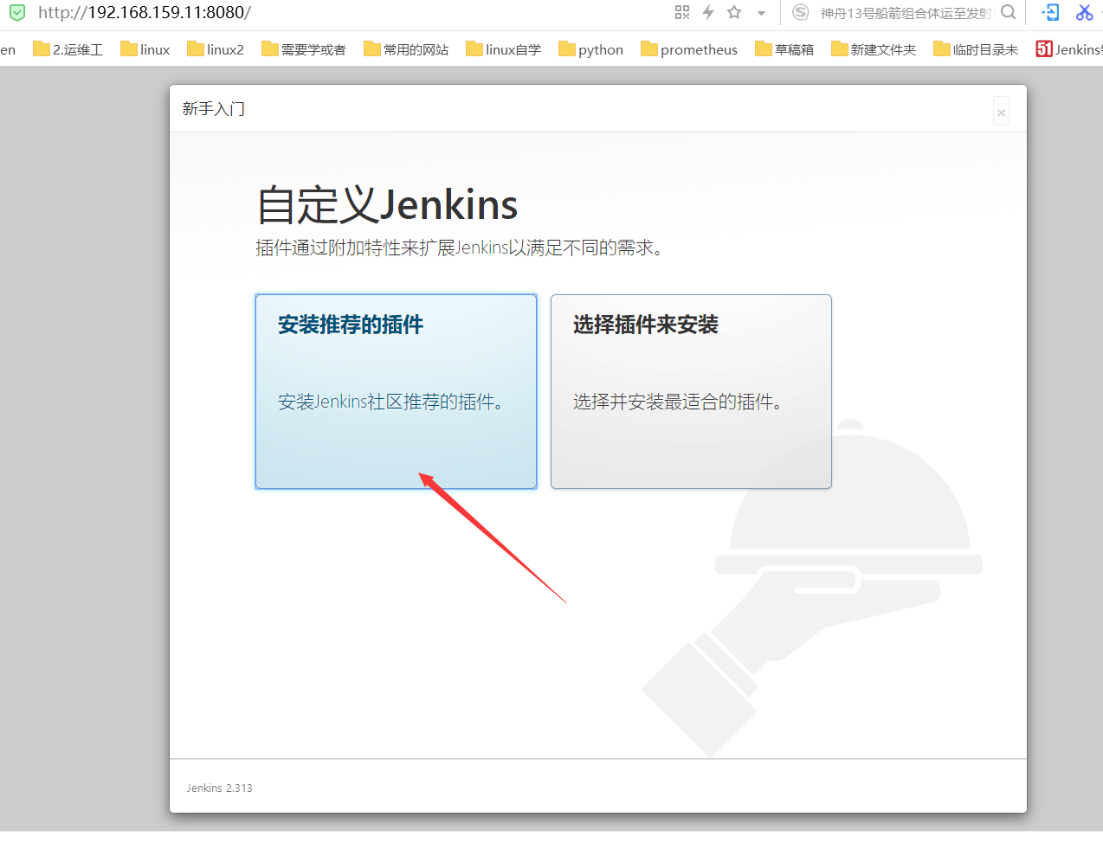
Task: Open the linux bookmark folder
Action: coord(145,49)
